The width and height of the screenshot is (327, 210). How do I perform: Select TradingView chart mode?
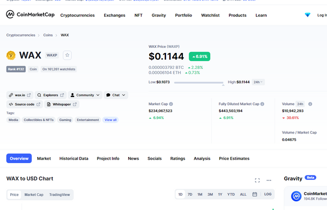tap(59, 195)
